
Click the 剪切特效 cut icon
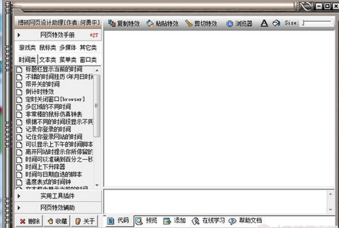click(x=189, y=23)
